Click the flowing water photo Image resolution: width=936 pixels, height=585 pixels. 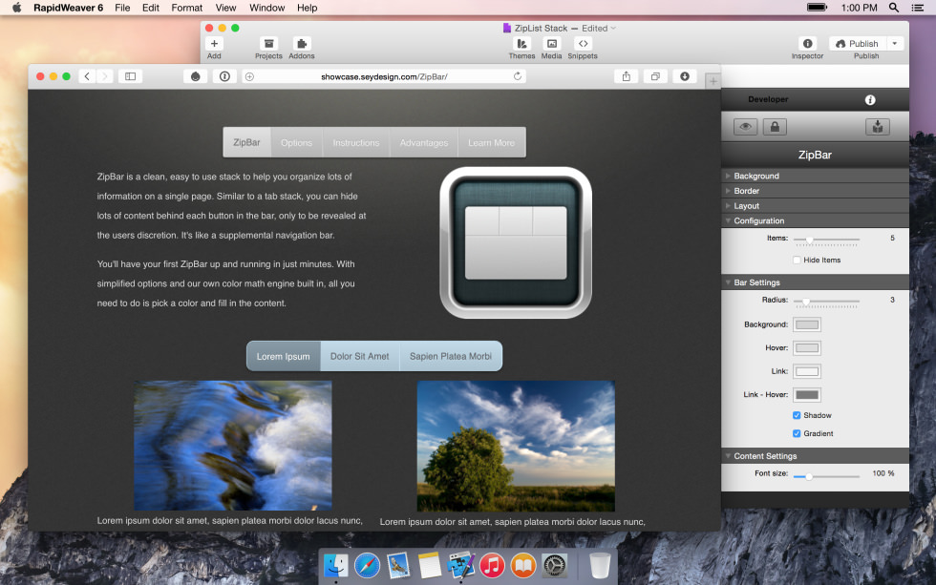[233, 446]
